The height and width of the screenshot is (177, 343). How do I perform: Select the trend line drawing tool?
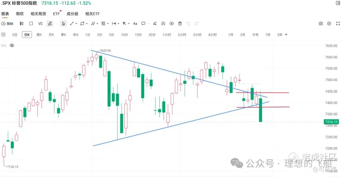pos(72,23)
